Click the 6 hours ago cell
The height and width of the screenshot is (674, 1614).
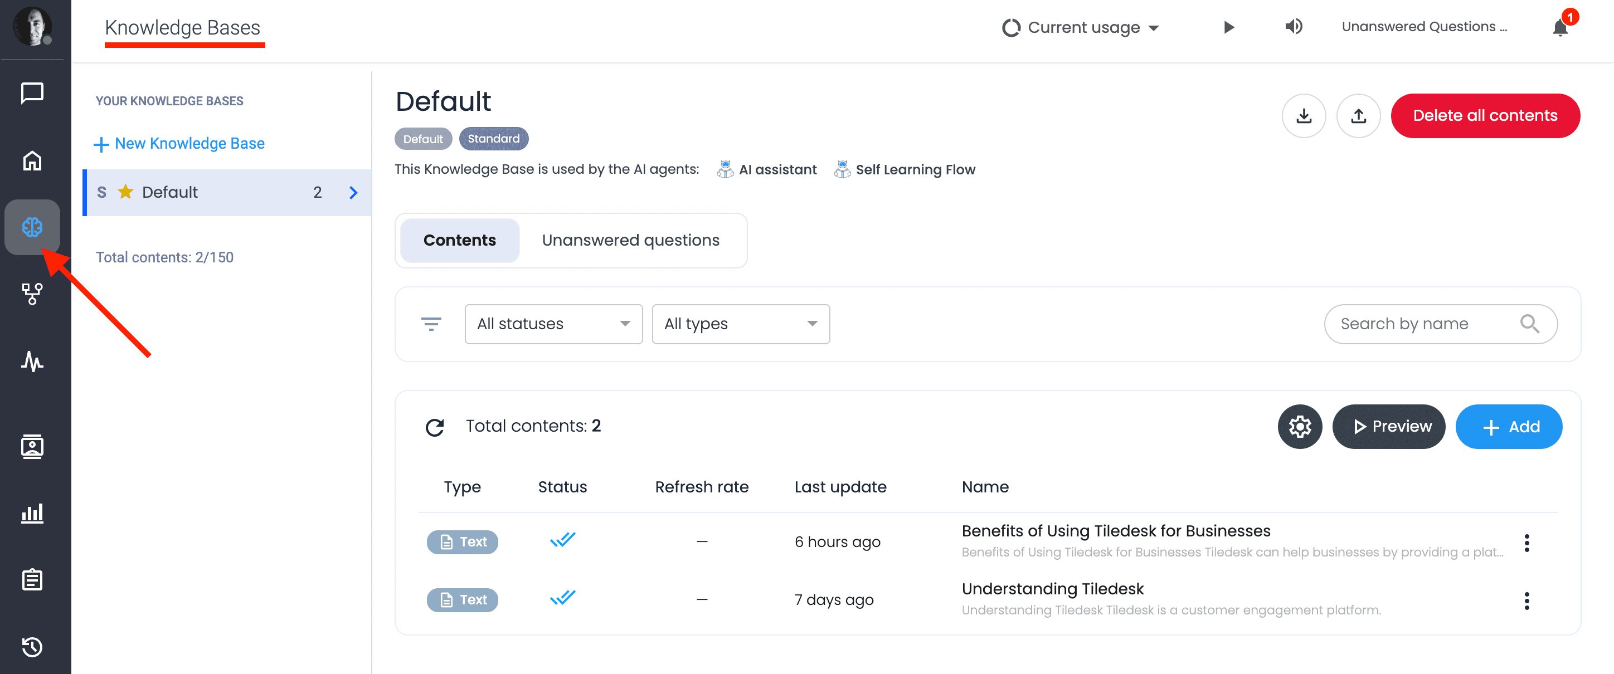(x=837, y=542)
